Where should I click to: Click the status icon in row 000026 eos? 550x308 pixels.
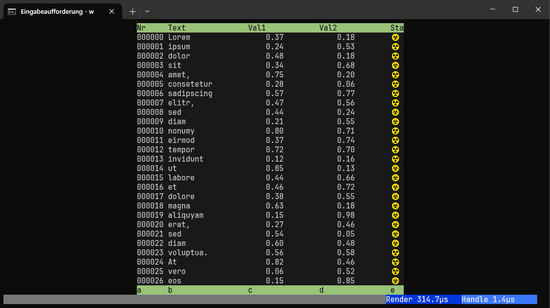coord(395,281)
